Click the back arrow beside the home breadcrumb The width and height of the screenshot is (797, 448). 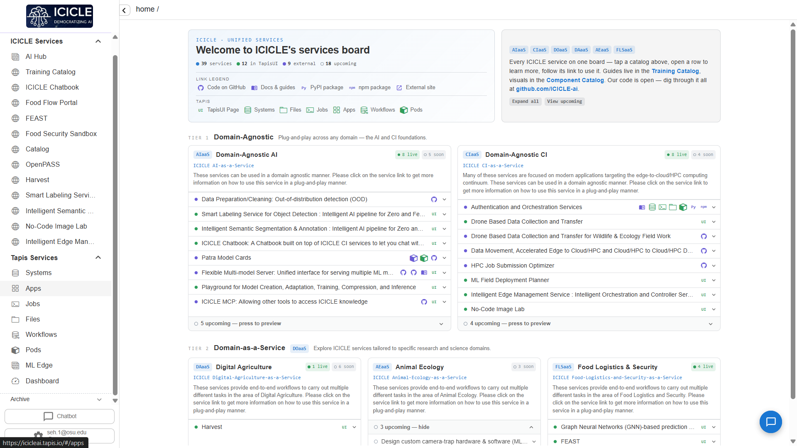(125, 10)
